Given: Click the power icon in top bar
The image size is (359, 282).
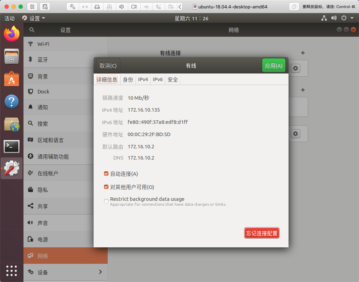Looking at the screenshot, I should pyautogui.click(x=344, y=18).
